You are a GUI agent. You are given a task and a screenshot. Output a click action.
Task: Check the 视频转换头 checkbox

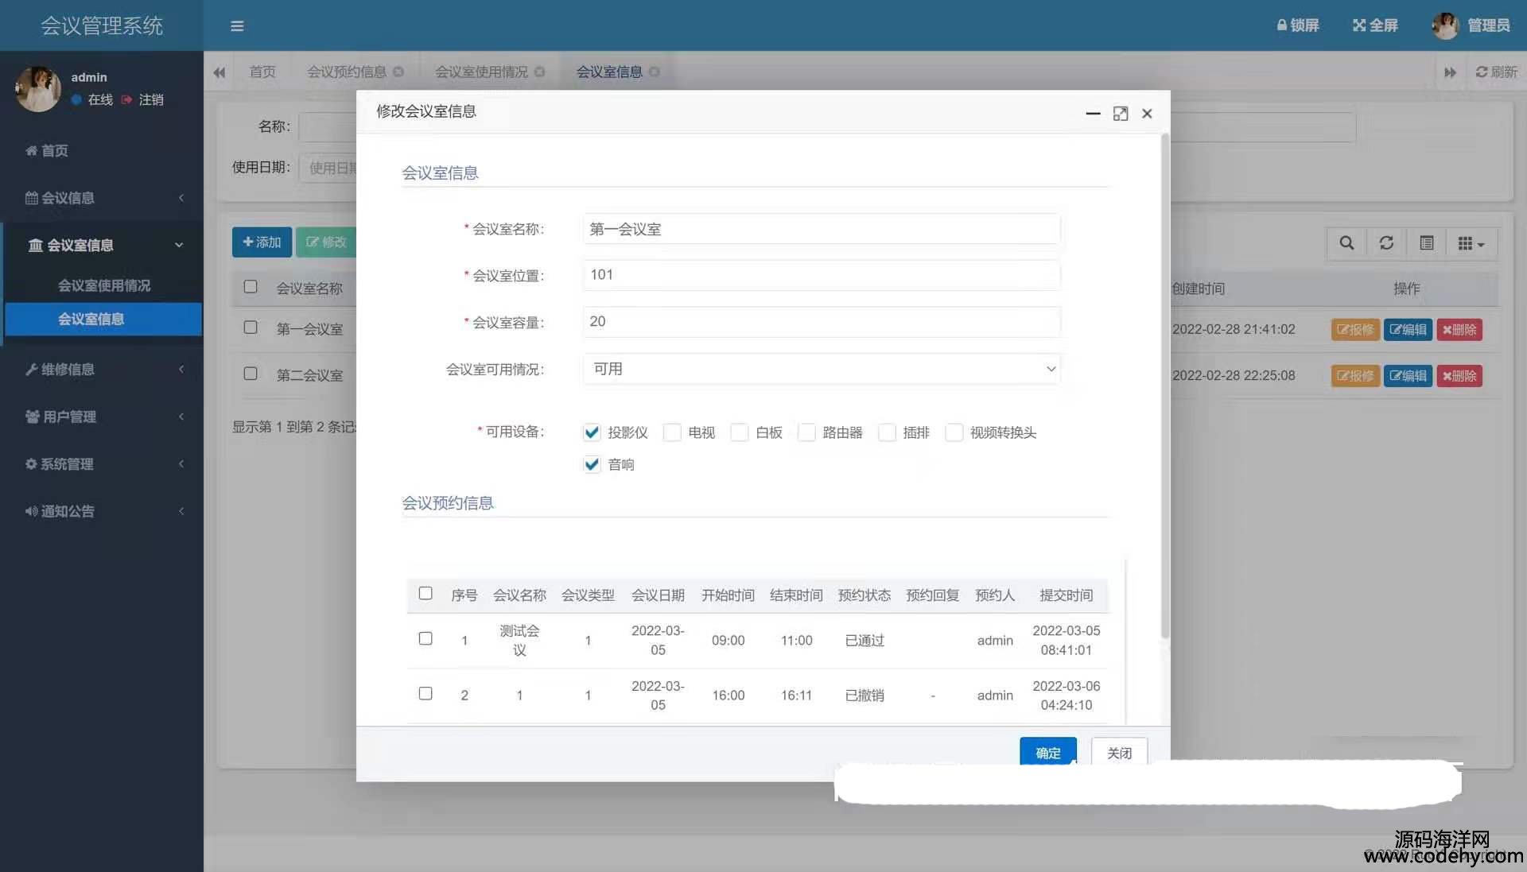[x=954, y=432]
